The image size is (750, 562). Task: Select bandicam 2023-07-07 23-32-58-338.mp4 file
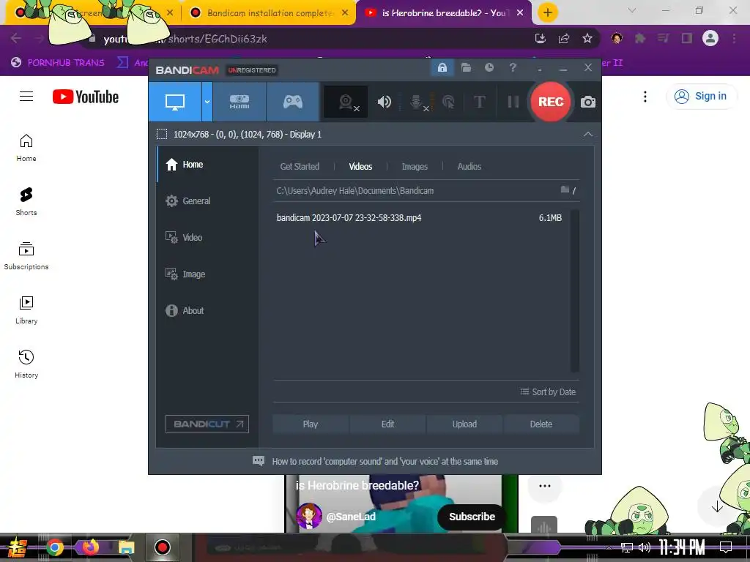point(420,217)
